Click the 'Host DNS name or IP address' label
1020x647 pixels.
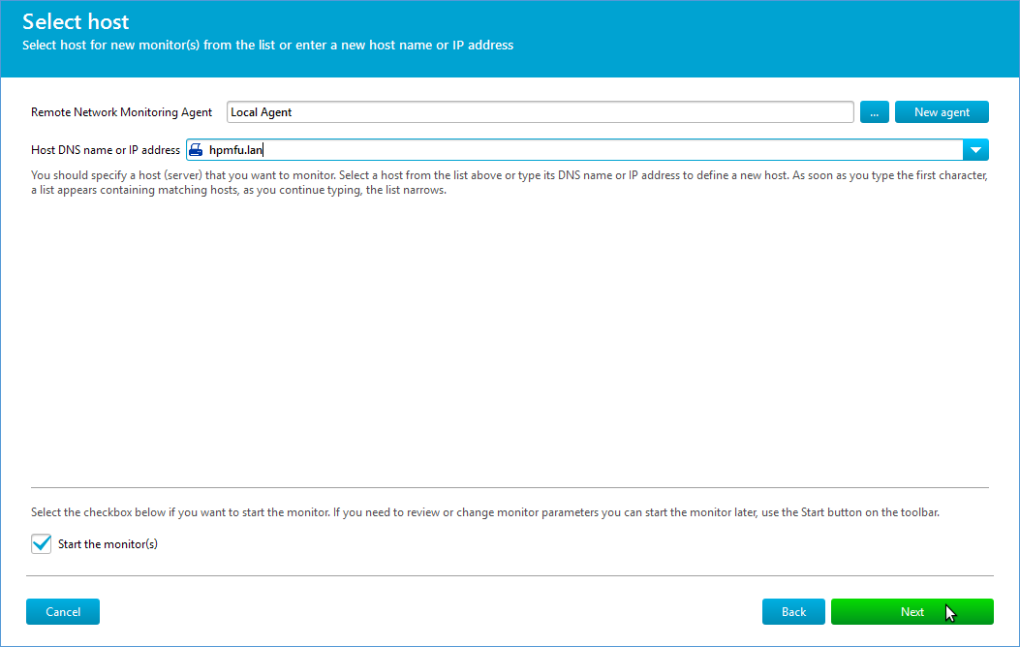tap(106, 150)
